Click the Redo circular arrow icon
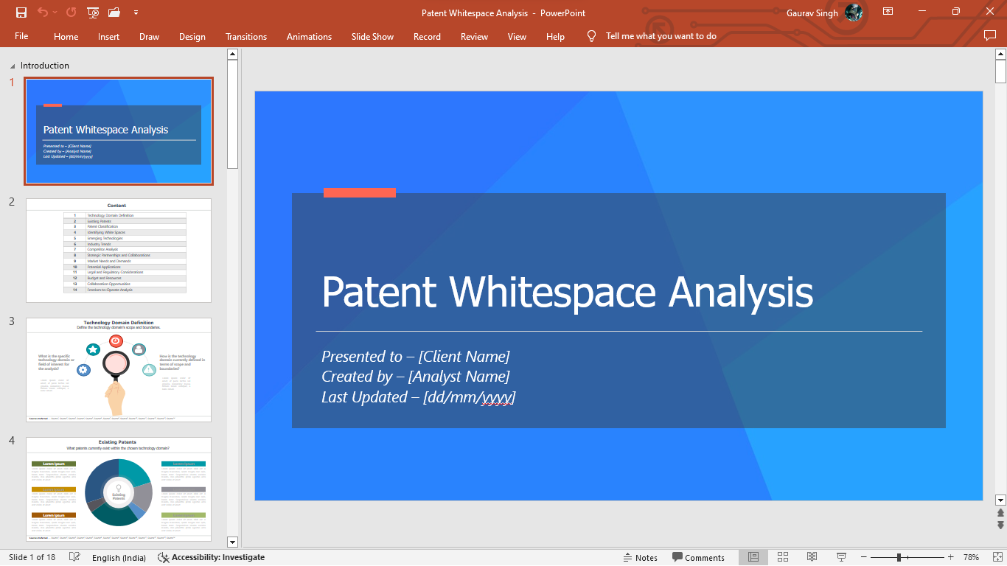This screenshot has height=566, width=1007. coord(71,13)
